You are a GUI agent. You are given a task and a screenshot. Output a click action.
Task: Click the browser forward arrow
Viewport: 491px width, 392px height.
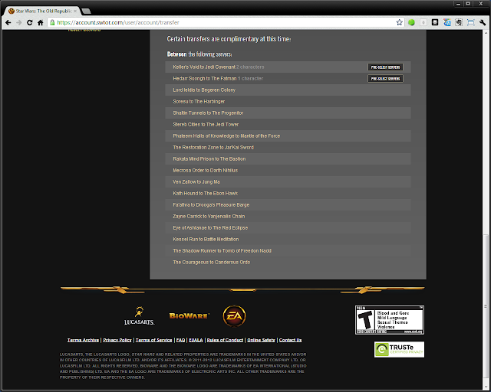(x=18, y=22)
